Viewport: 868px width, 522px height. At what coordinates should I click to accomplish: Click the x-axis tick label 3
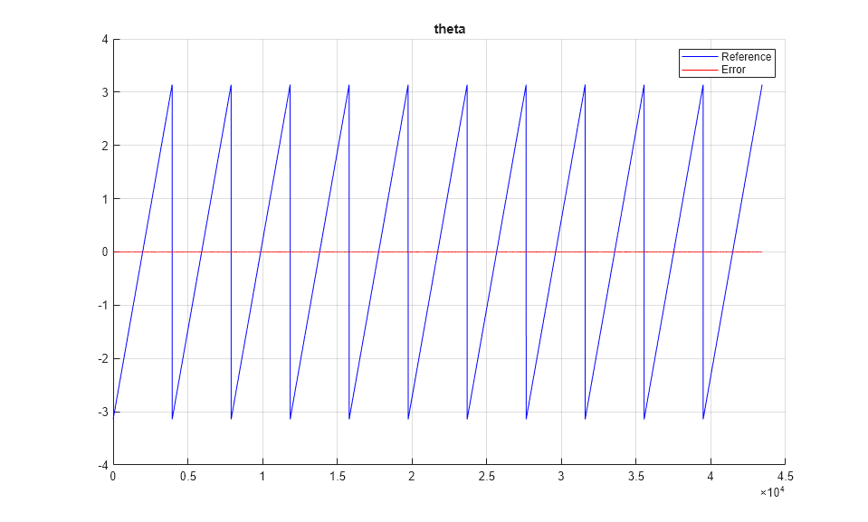[x=561, y=477]
